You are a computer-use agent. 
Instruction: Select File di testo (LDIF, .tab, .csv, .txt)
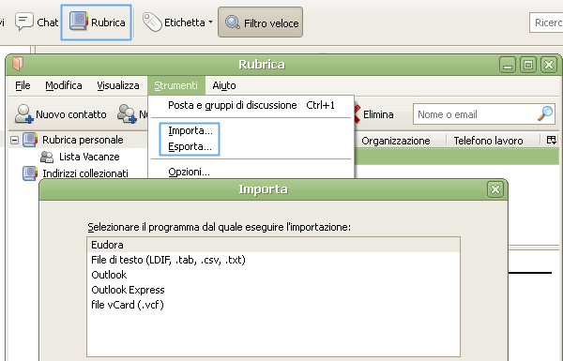[x=273, y=260]
